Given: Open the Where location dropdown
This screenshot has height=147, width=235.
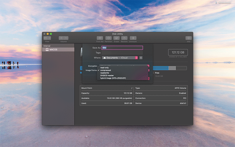Looking at the screenshot, I should 120,58.
